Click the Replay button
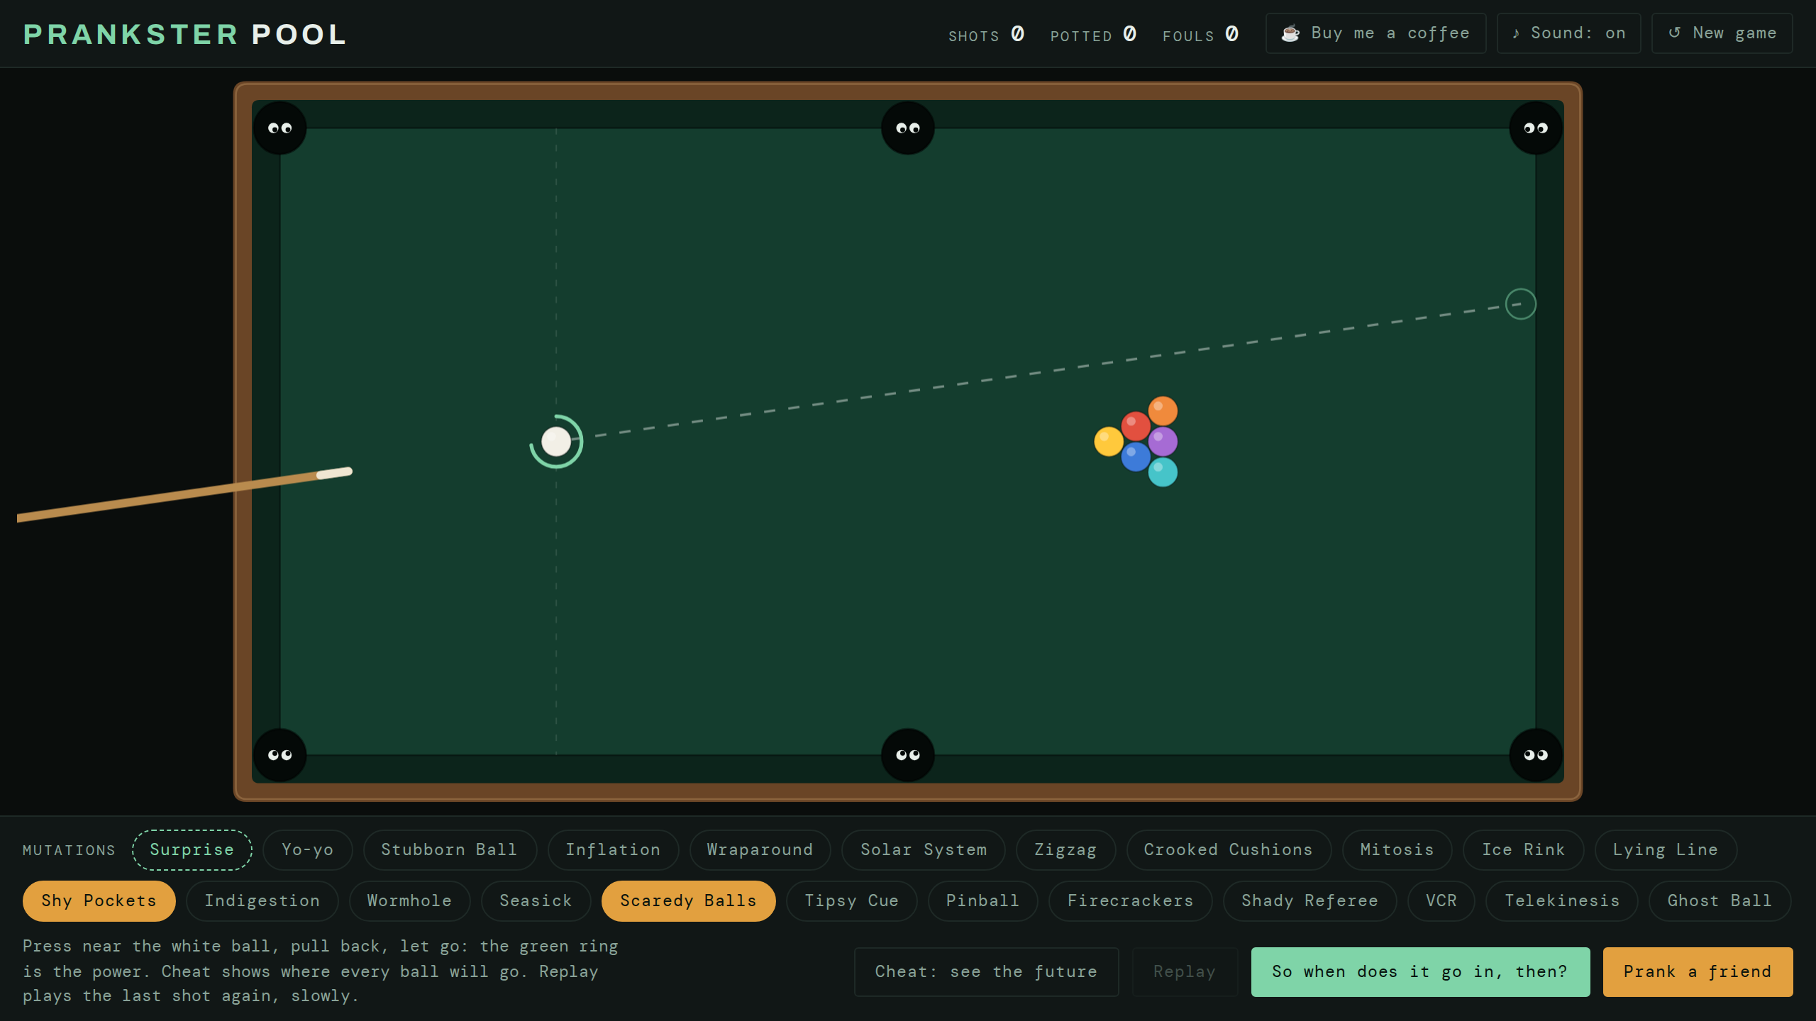Screen dimensions: 1816x1021 pos(1185,972)
